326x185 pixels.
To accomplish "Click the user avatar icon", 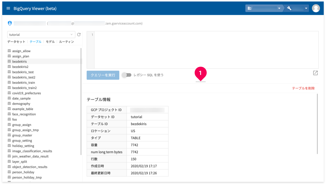I will (316, 8).
